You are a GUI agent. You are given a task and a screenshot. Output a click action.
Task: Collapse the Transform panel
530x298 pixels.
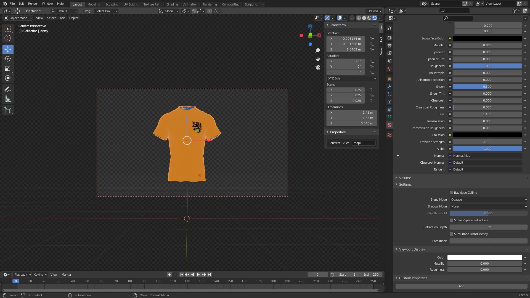pyautogui.click(x=338, y=25)
